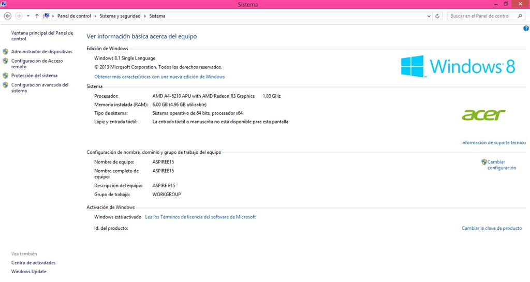Image resolution: width=530 pixels, height=282 pixels.
Task: Click the Ver información básica acerca del equipo heading
Action: [x=142, y=36]
